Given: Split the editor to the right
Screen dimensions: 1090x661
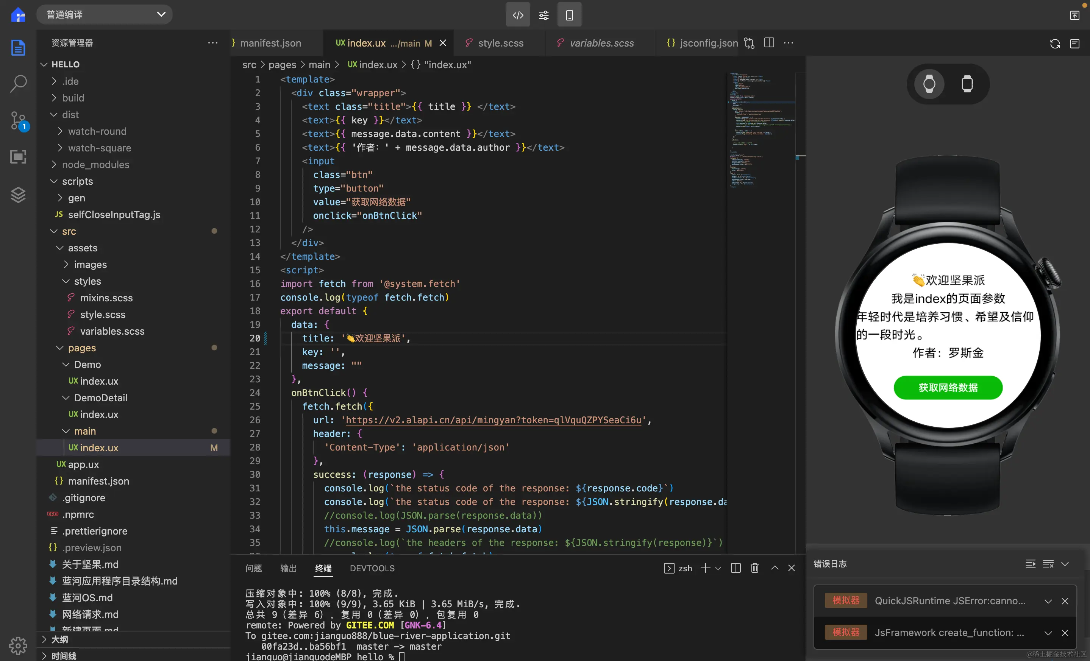Looking at the screenshot, I should [769, 43].
